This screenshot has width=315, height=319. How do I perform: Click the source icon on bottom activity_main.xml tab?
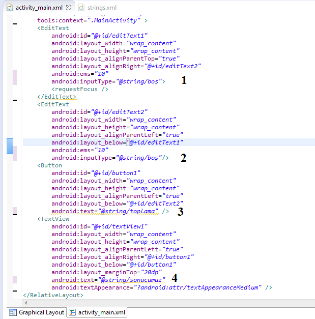(x=73, y=312)
